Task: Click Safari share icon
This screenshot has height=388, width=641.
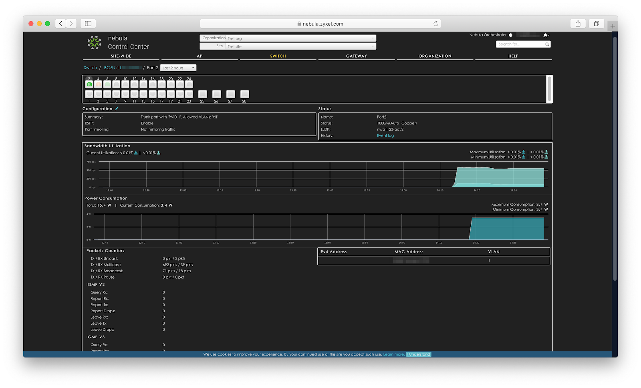Action: click(x=578, y=24)
